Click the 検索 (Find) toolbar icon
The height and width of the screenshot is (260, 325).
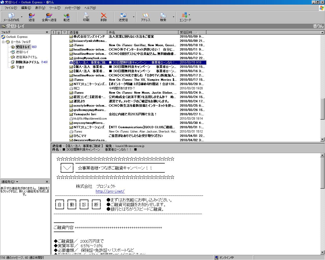click(x=163, y=17)
